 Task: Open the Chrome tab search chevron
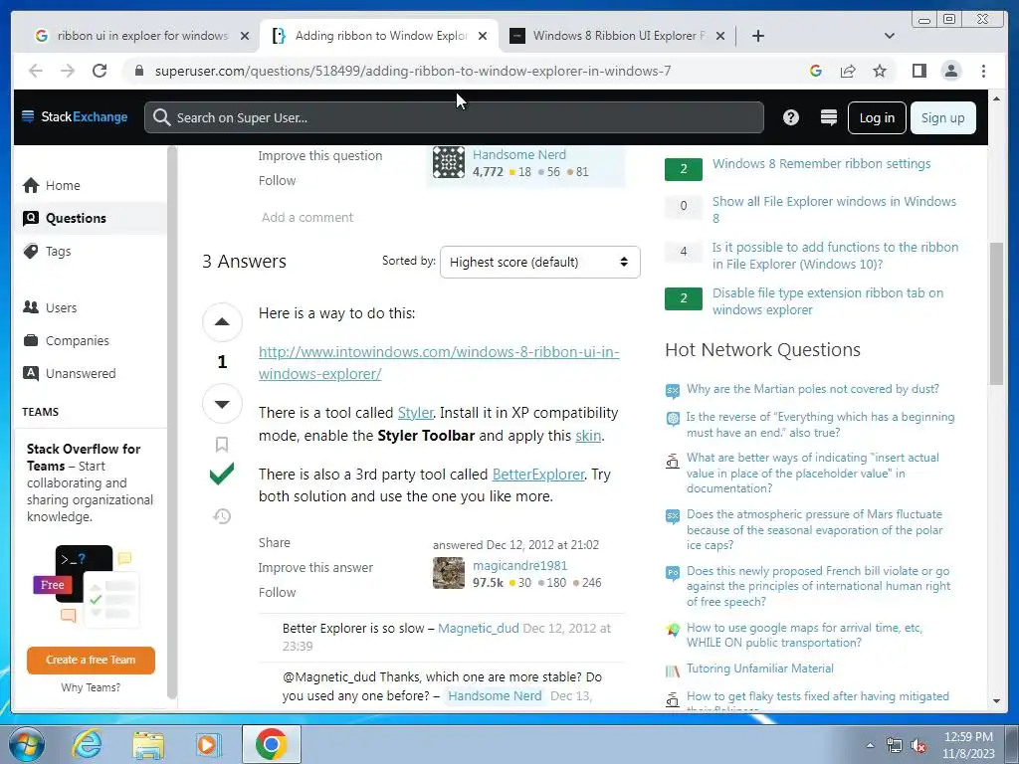889,36
